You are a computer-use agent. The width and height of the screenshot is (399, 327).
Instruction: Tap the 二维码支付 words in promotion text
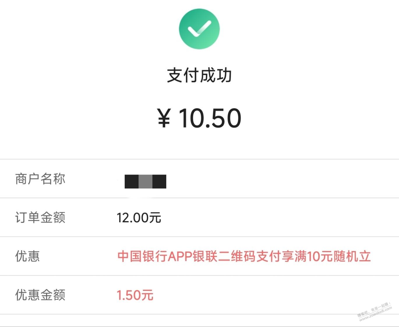[x=250, y=256]
